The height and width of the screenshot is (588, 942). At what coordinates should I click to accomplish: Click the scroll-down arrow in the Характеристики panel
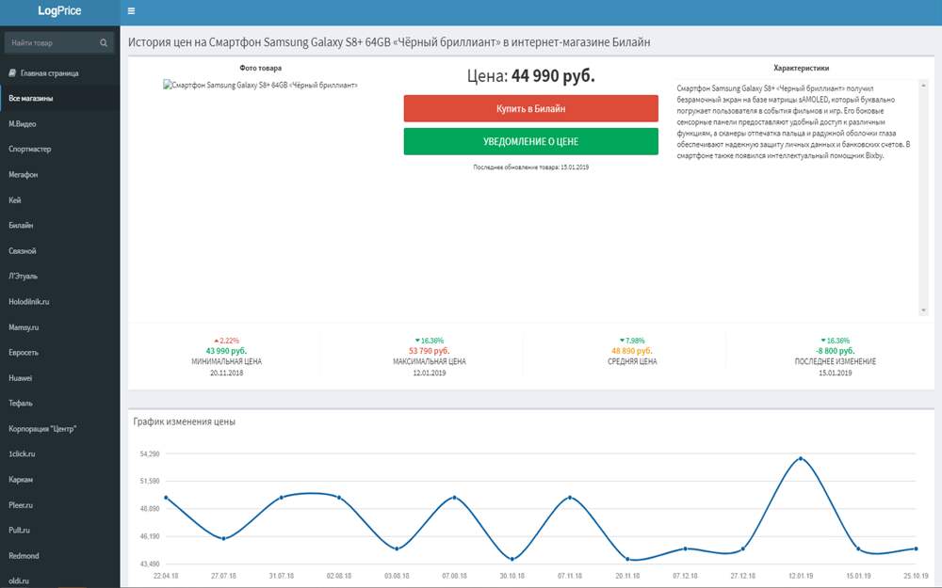pyautogui.click(x=924, y=310)
